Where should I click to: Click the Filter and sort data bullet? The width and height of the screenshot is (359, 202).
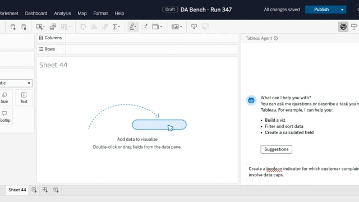coord(284,126)
